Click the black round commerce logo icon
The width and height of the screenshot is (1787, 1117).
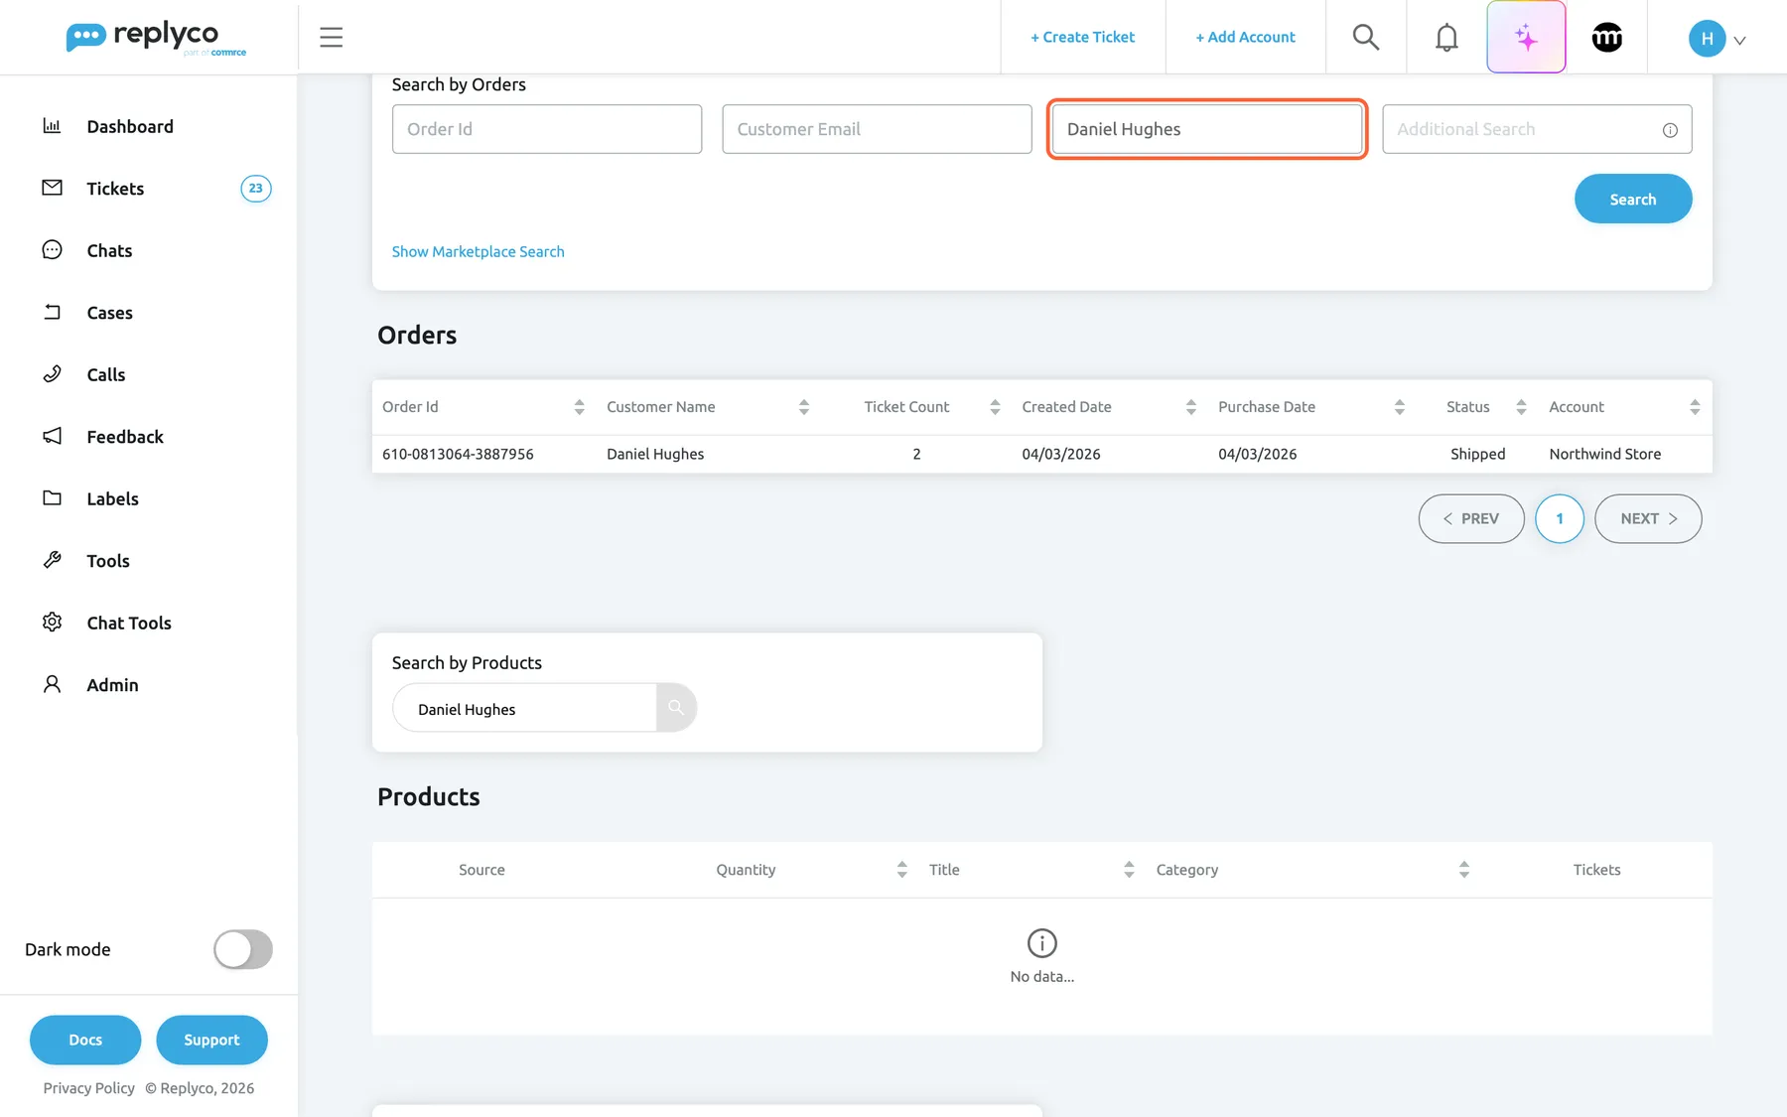tap(1607, 38)
